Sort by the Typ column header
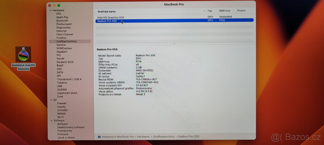The image size is (324, 145). coord(210,11)
